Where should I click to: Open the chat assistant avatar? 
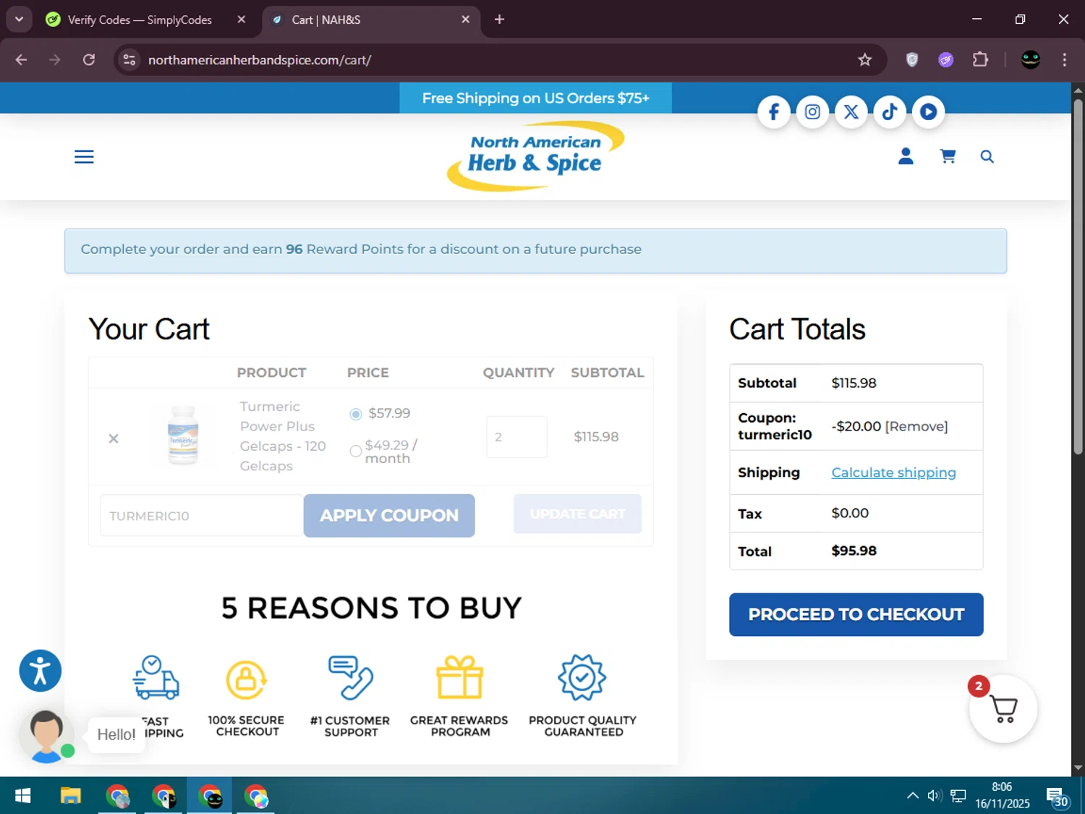pos(46,736)
